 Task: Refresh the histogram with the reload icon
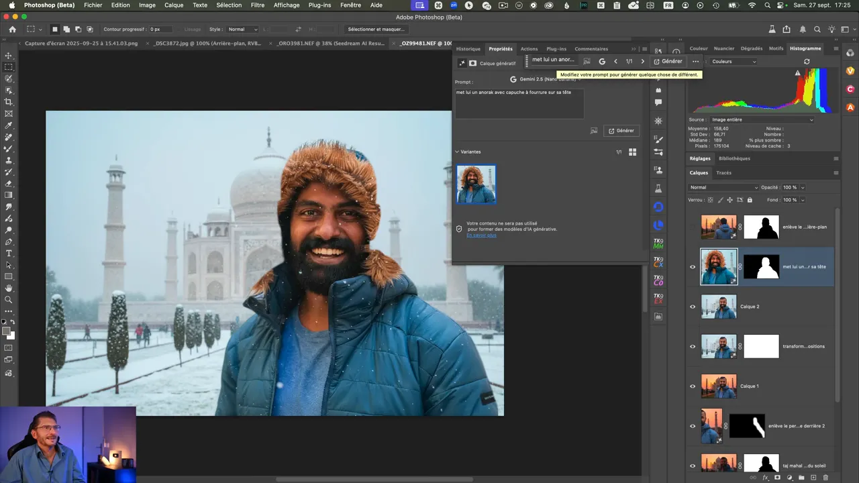click(x=807, y=61)
